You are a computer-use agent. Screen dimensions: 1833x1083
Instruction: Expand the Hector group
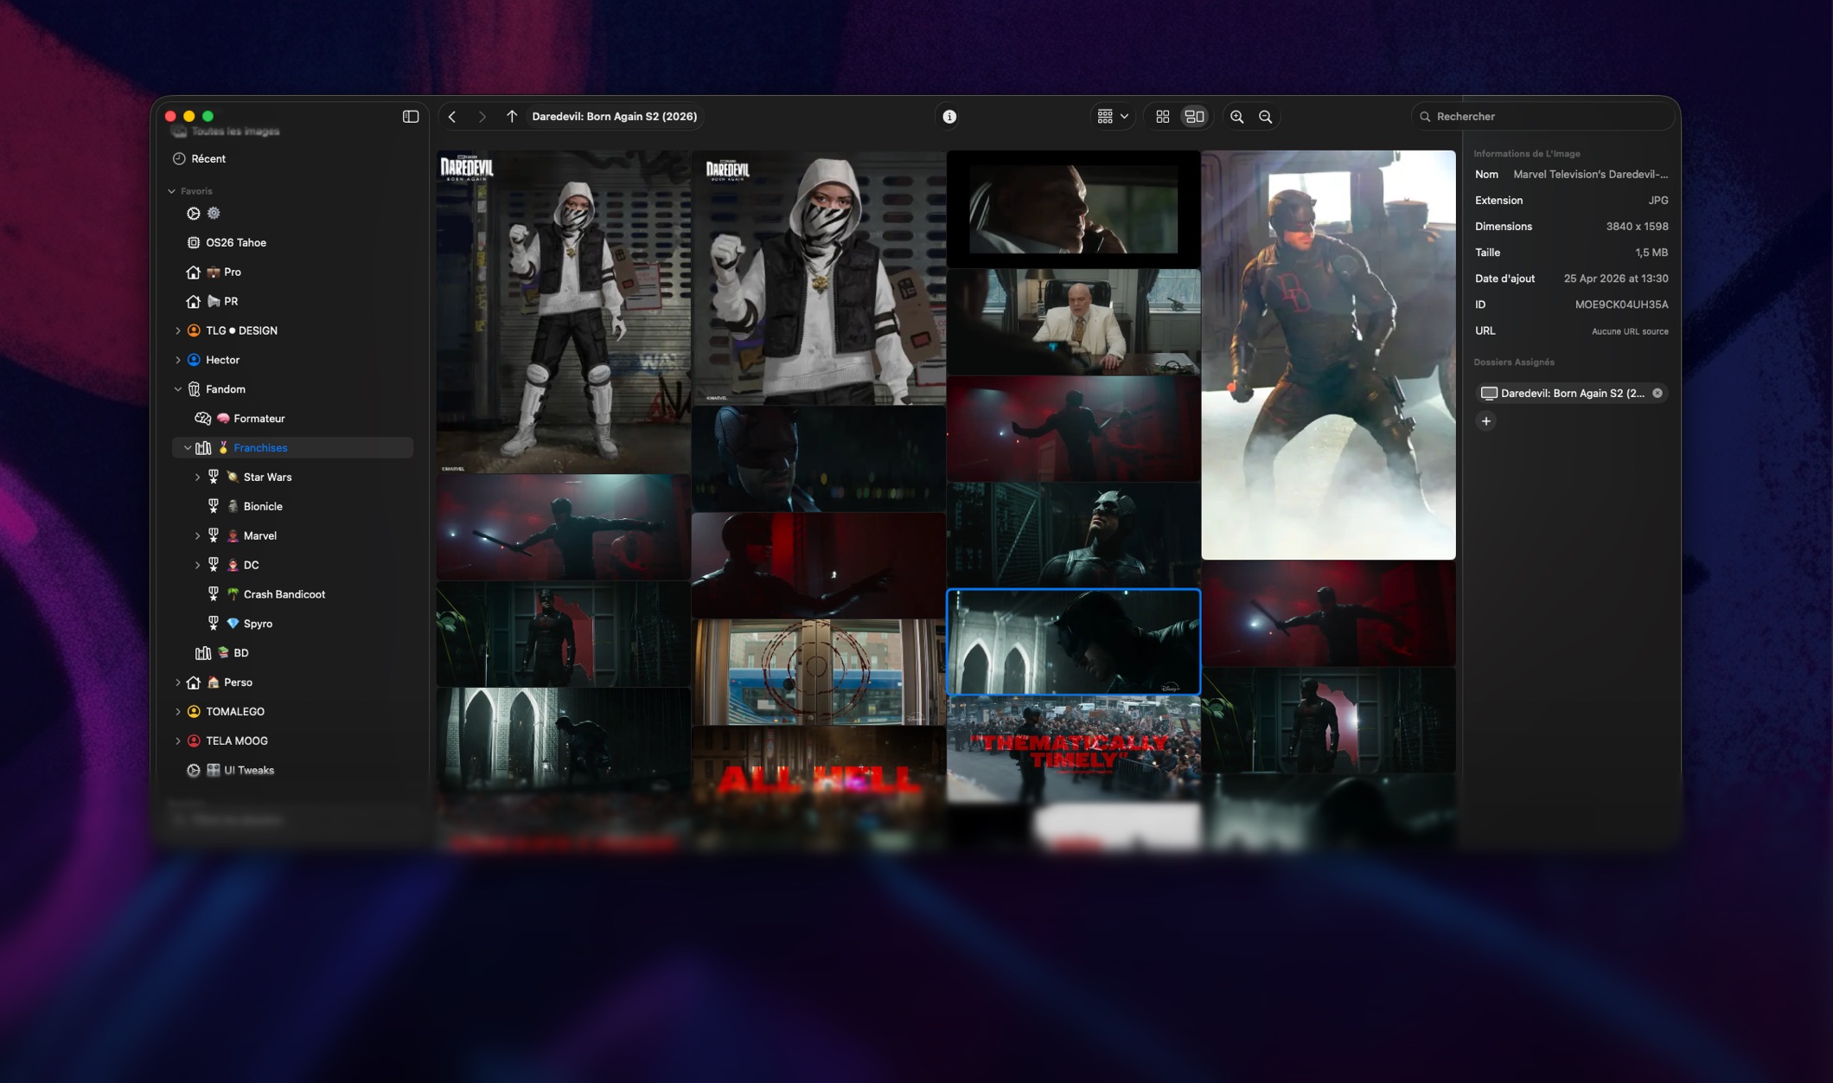point(178,360)
